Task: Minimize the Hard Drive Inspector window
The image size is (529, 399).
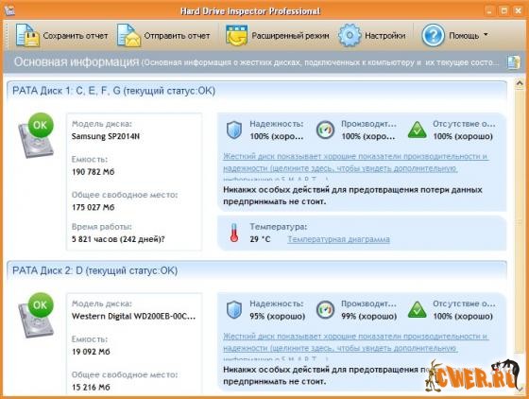Action: tap(489, 10)
